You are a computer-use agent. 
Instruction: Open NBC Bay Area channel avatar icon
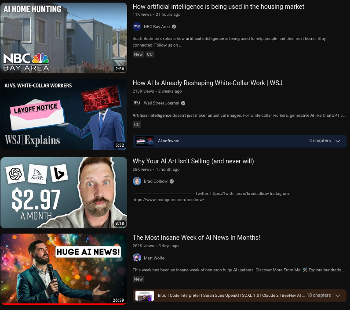pos(137,26)
